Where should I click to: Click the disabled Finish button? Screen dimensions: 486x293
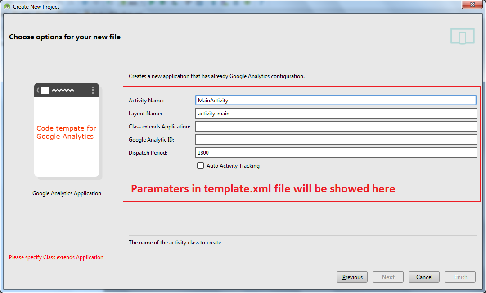click(460, 277)
